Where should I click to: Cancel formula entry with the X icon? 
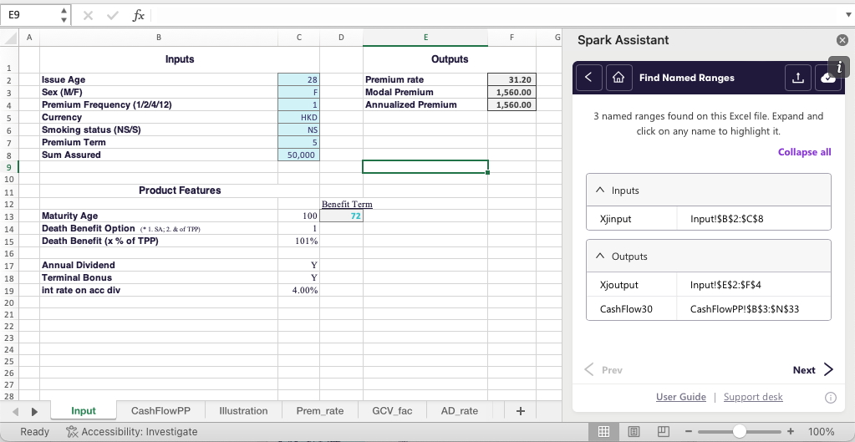click(x=88, y=16)
